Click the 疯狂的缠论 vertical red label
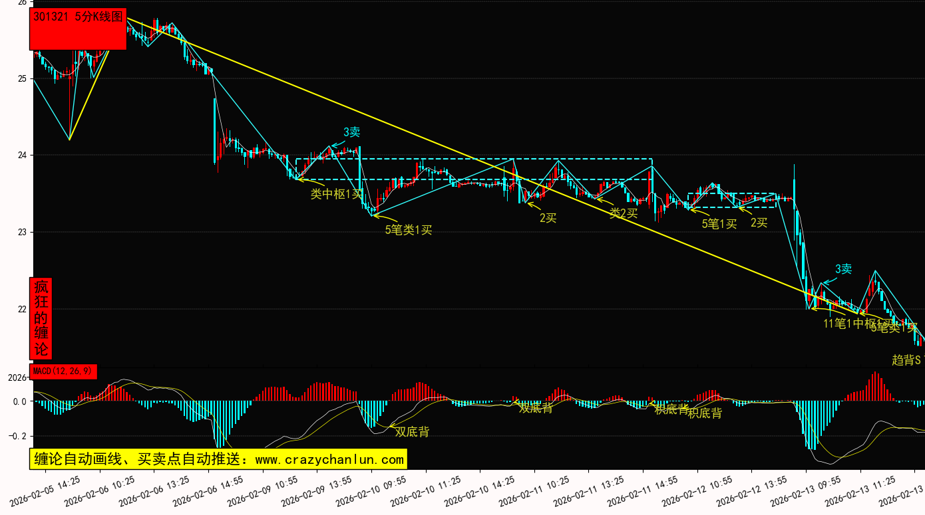The width and height of the screenshot is (925, 515). [x=41, y=318]
